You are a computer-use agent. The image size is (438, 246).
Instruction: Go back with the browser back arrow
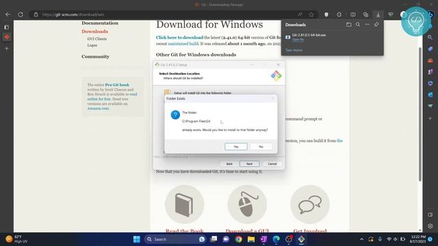click(x=8, y=14)
